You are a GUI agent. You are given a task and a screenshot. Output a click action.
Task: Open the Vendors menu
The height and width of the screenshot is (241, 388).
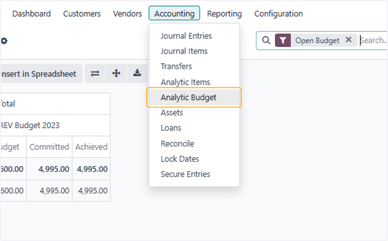coord(127,14)
